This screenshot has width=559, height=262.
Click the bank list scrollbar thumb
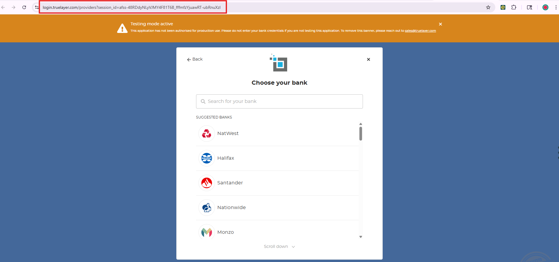click(361, 134)
